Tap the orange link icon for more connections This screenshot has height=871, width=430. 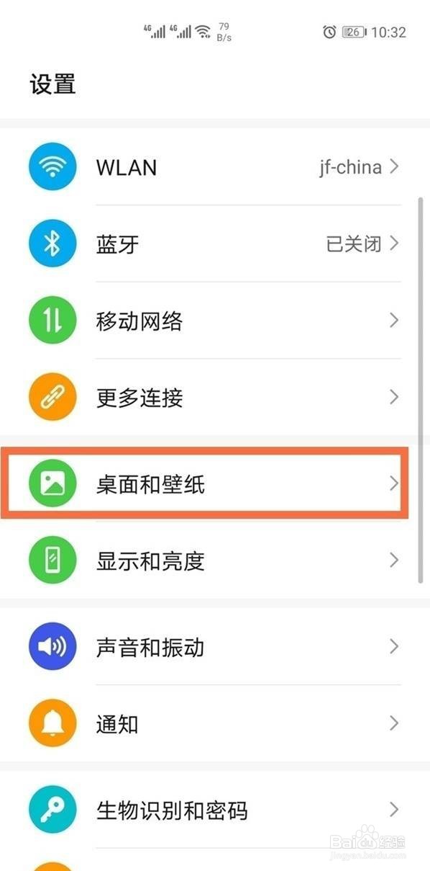click(52, 397)
